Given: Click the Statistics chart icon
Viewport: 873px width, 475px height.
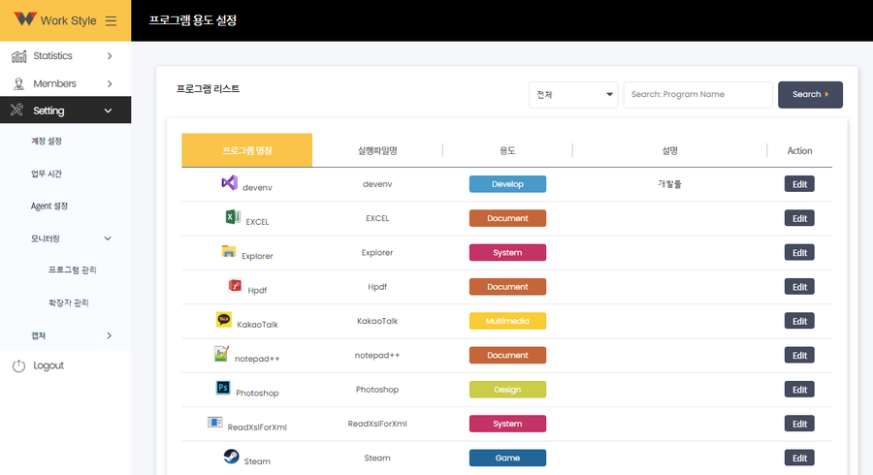Looking at the screenshot, I should (19, 56).
